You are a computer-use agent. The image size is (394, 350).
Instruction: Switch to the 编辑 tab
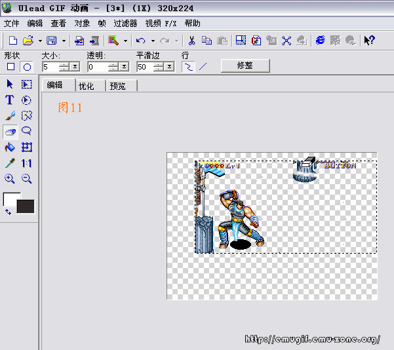[58, 85]
